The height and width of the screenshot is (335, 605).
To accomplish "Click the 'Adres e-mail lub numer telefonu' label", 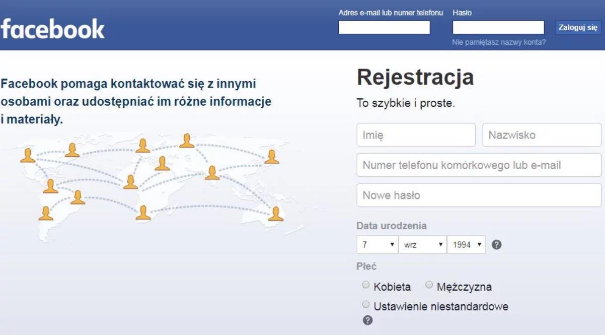I will coord(391,13).
